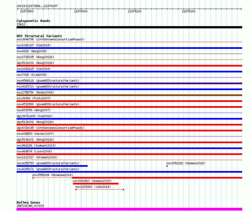Click the tiny blue marker below nsv3351182
250x212 pixels.
coord(167,166)
